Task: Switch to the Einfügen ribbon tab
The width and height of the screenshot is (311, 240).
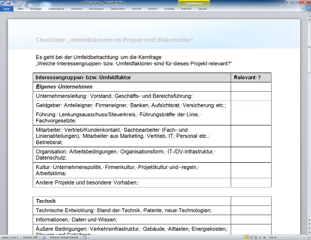Action: pyautogui.click(x=36, y=9)
